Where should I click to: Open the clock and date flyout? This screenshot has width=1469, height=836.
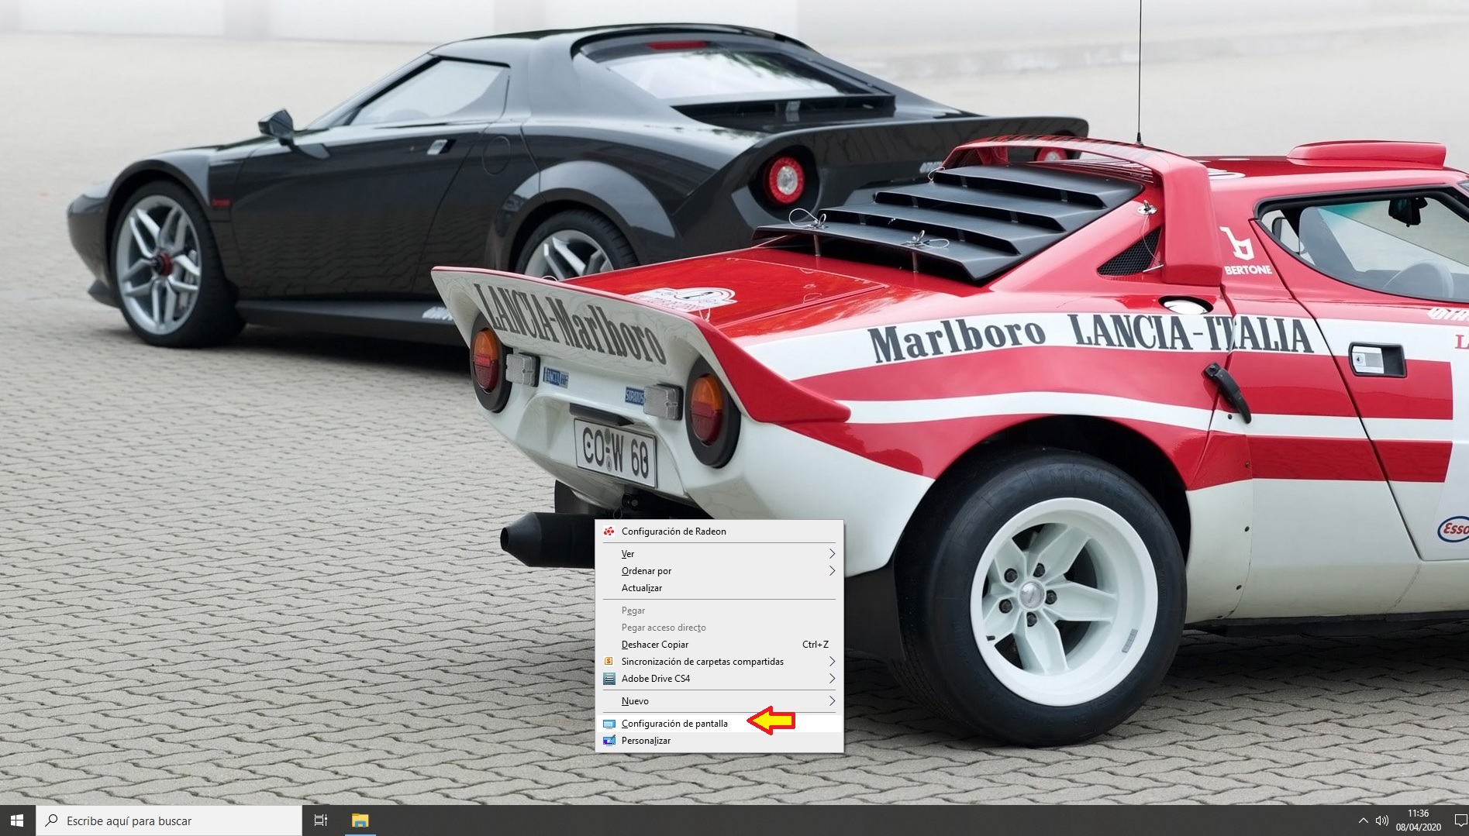(1418, 821)
